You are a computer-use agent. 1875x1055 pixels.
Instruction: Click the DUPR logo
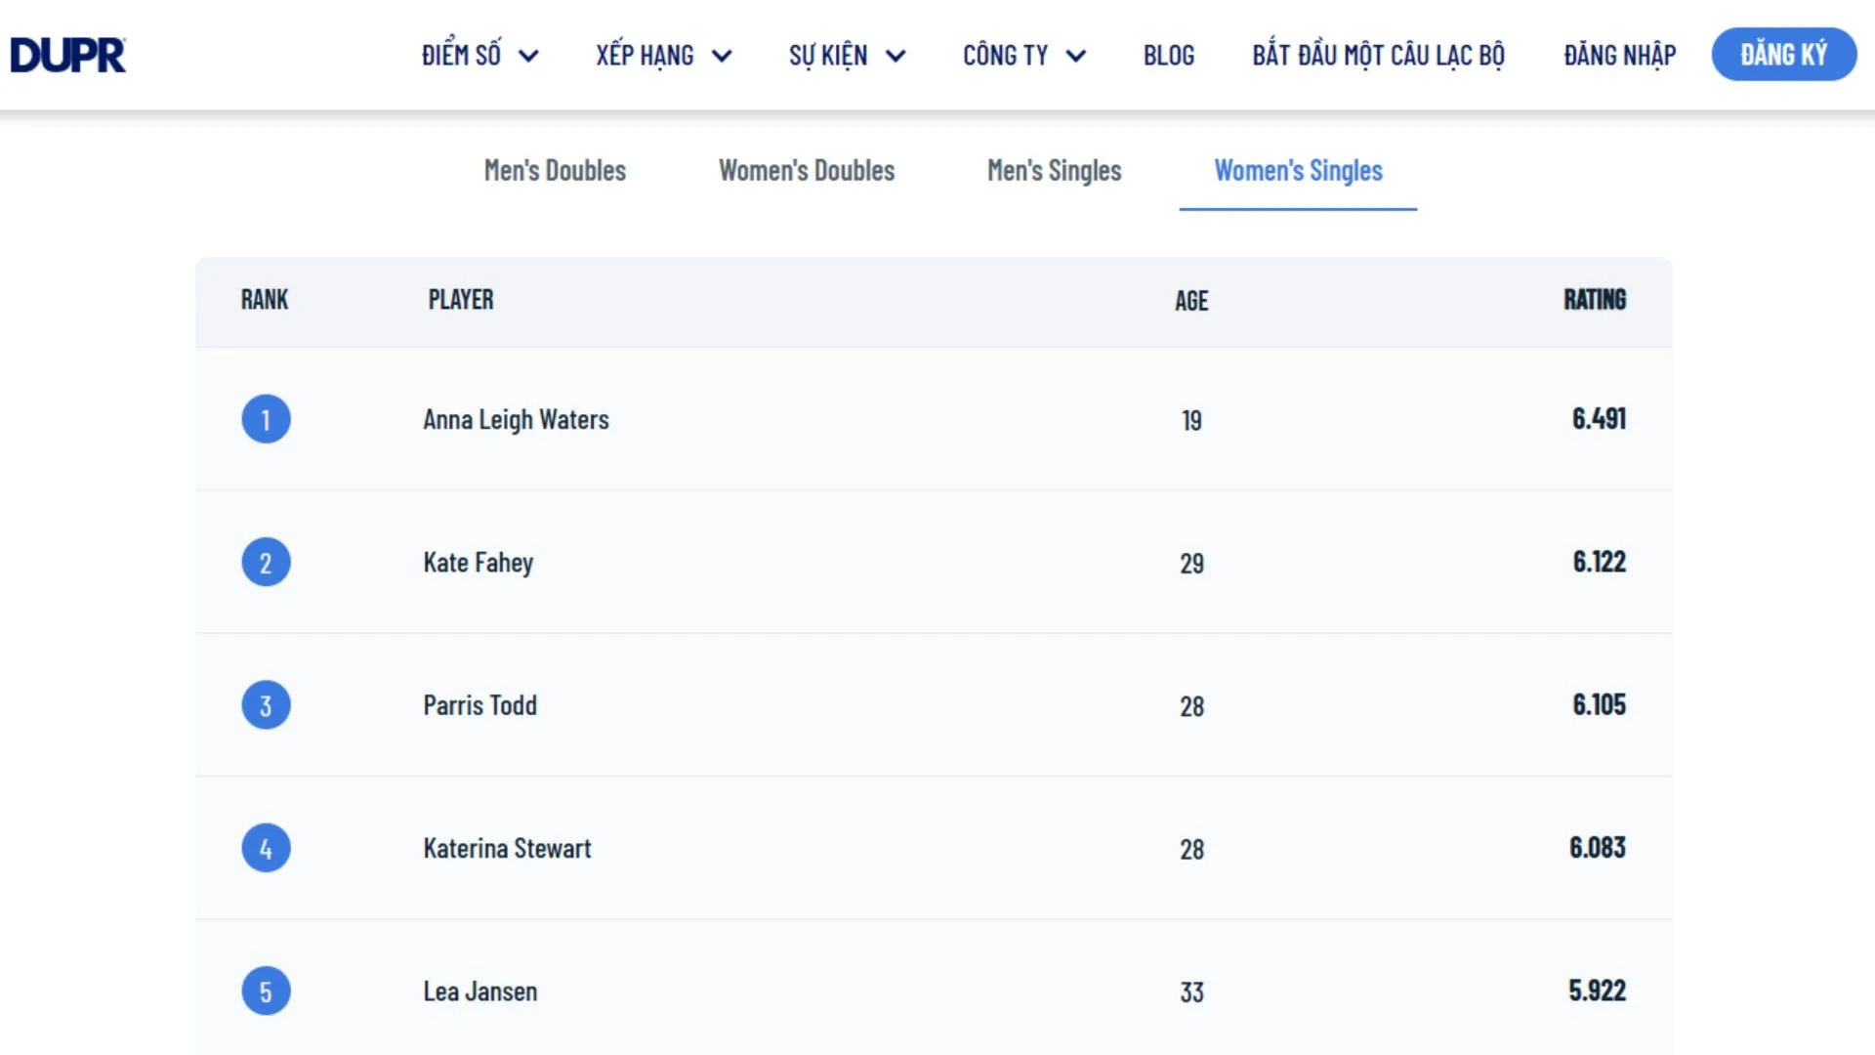point(68,55)
